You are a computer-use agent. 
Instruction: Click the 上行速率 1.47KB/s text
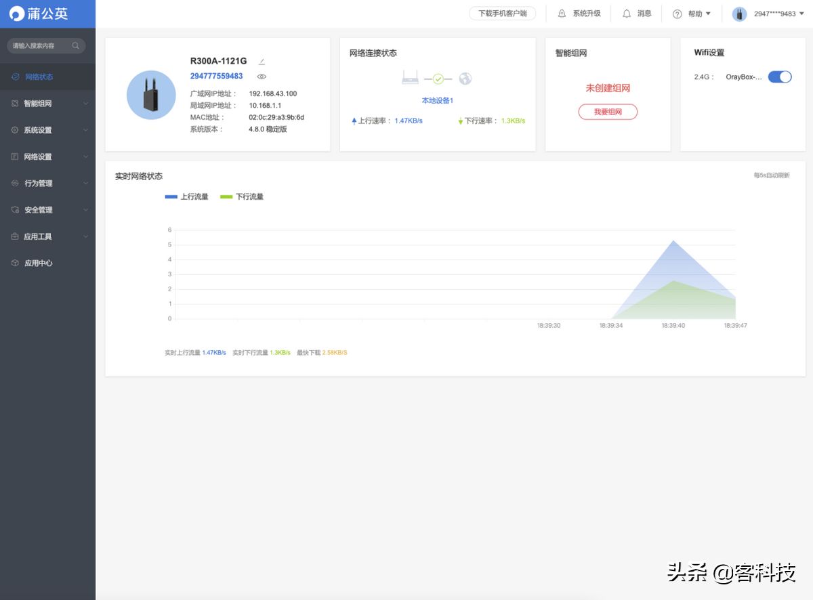pos(390,121)
